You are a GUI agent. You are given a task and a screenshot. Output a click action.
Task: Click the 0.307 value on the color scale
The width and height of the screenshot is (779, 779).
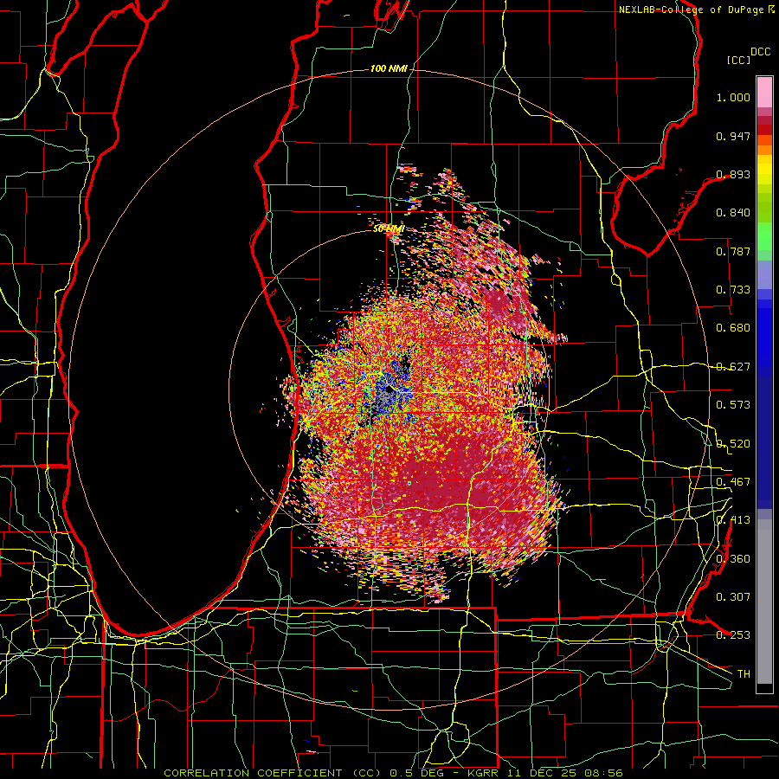(733, 597)
